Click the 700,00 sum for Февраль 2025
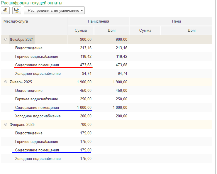The width and height of the screenshot is (217, 174). point(86,125)
